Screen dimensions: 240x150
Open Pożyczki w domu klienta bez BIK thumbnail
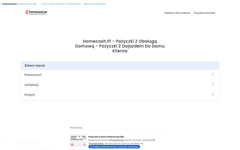pos(78,141)
